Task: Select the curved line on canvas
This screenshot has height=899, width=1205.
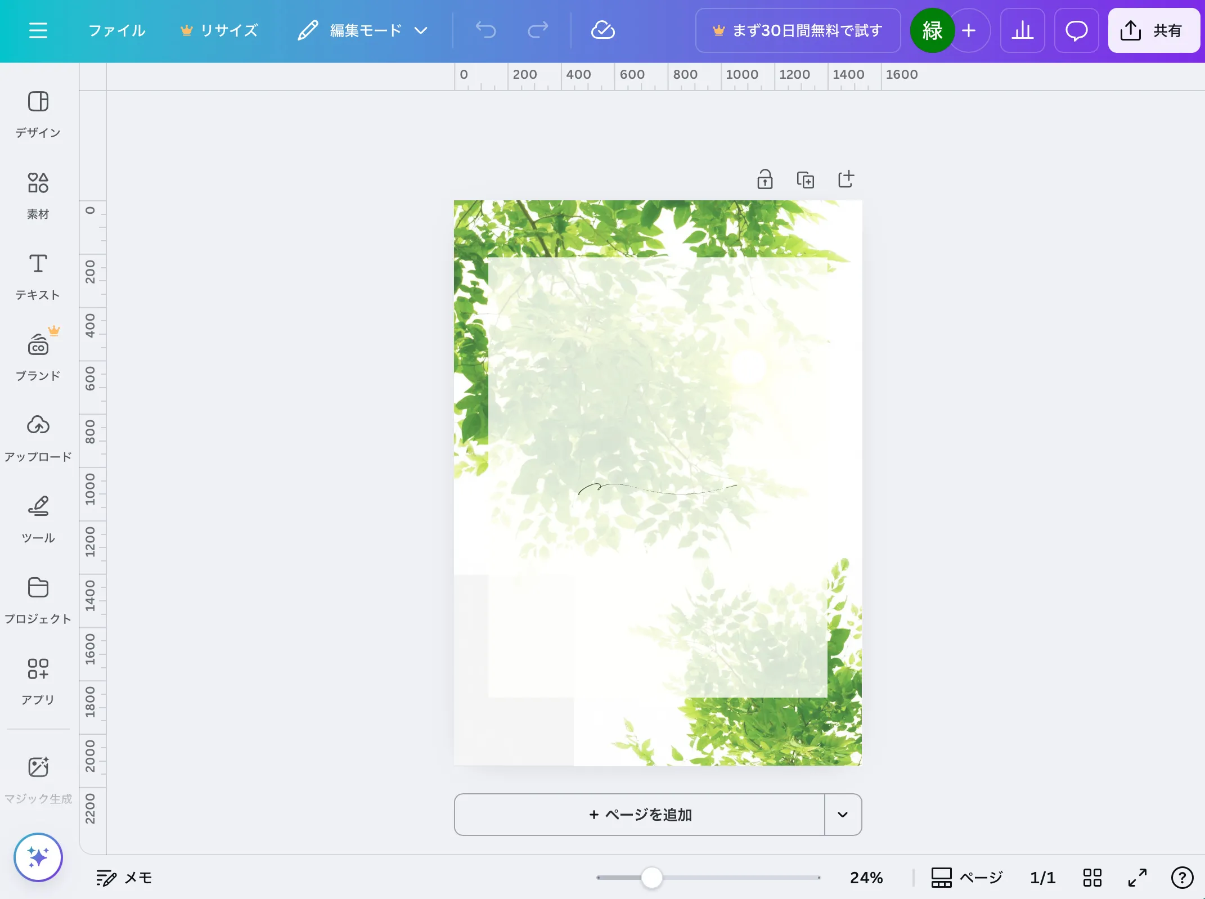Action: tap(658, 488)
